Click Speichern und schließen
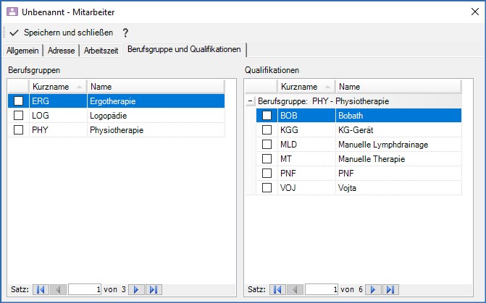The width and height of the screenshot is (486, 303). tap(69, 33)
